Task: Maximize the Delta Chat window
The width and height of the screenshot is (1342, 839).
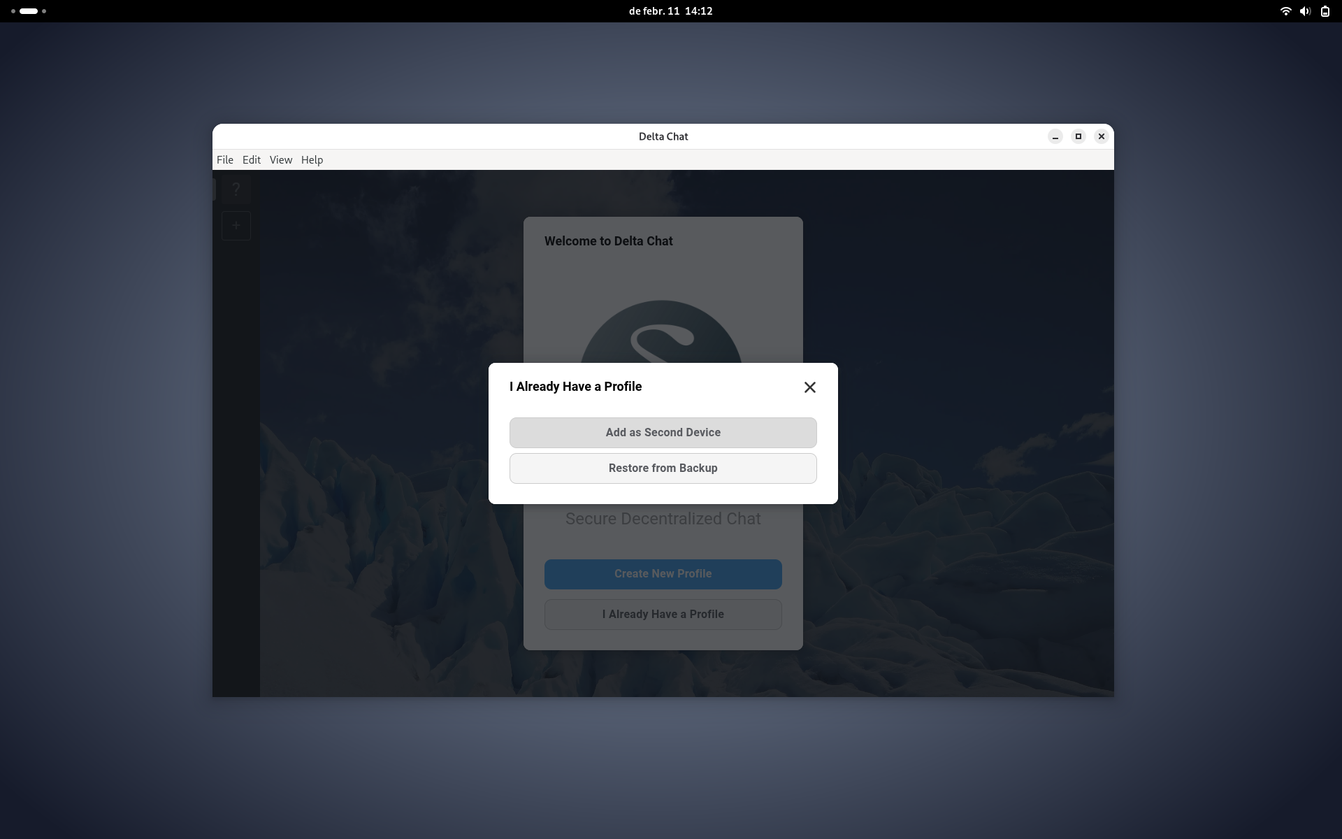Action: 1078,136
